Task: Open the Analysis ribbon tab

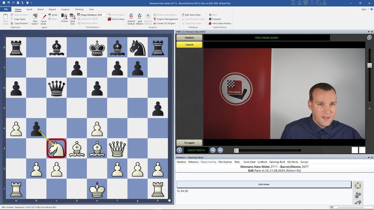Action: click(65, 9)
